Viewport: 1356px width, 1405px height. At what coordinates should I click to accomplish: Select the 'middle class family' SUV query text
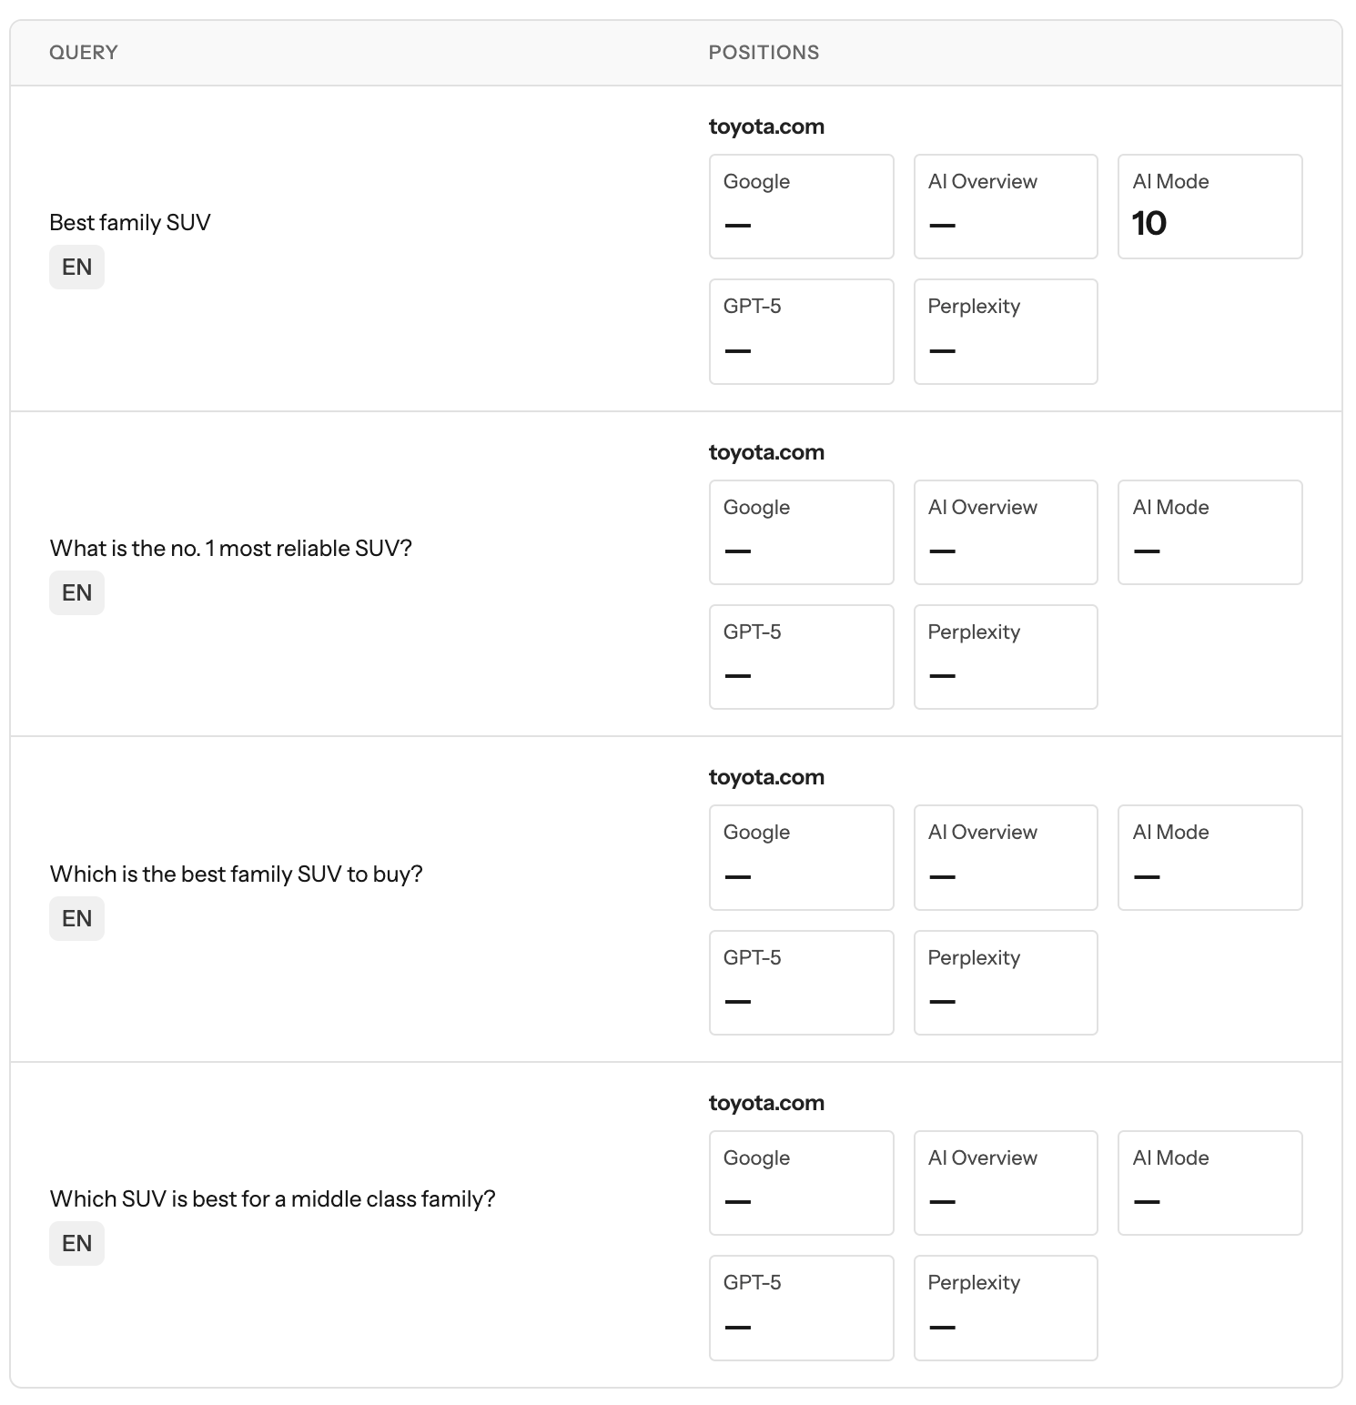(x=273, y=1199)
